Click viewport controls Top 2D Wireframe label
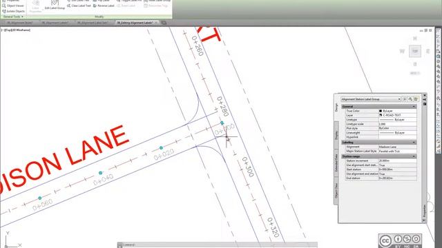 coord(16,30)
